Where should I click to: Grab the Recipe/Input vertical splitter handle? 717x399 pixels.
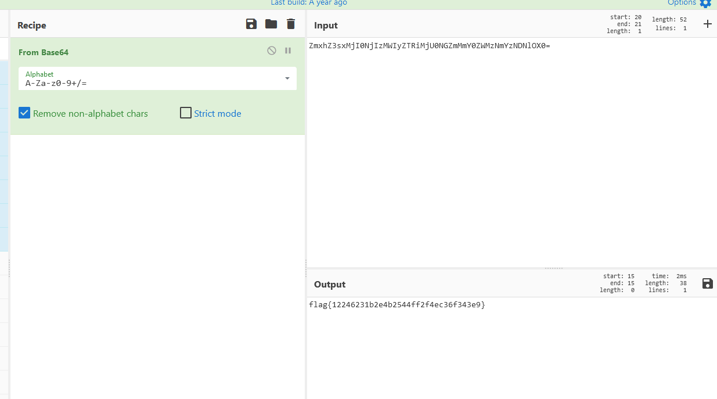pos(306,268)
